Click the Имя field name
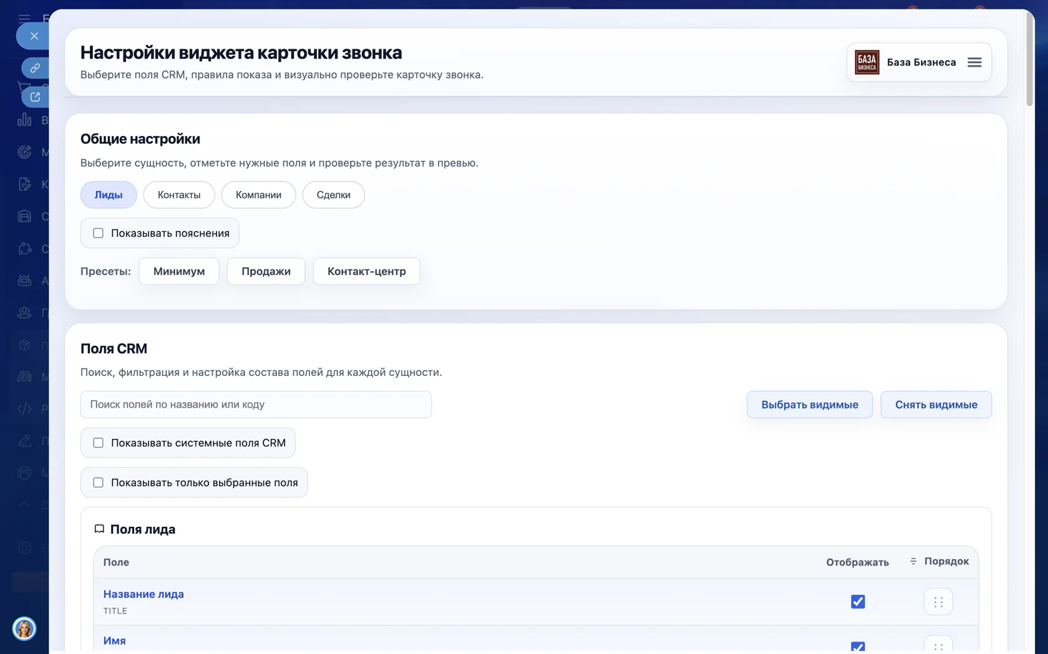 [114, 641]
